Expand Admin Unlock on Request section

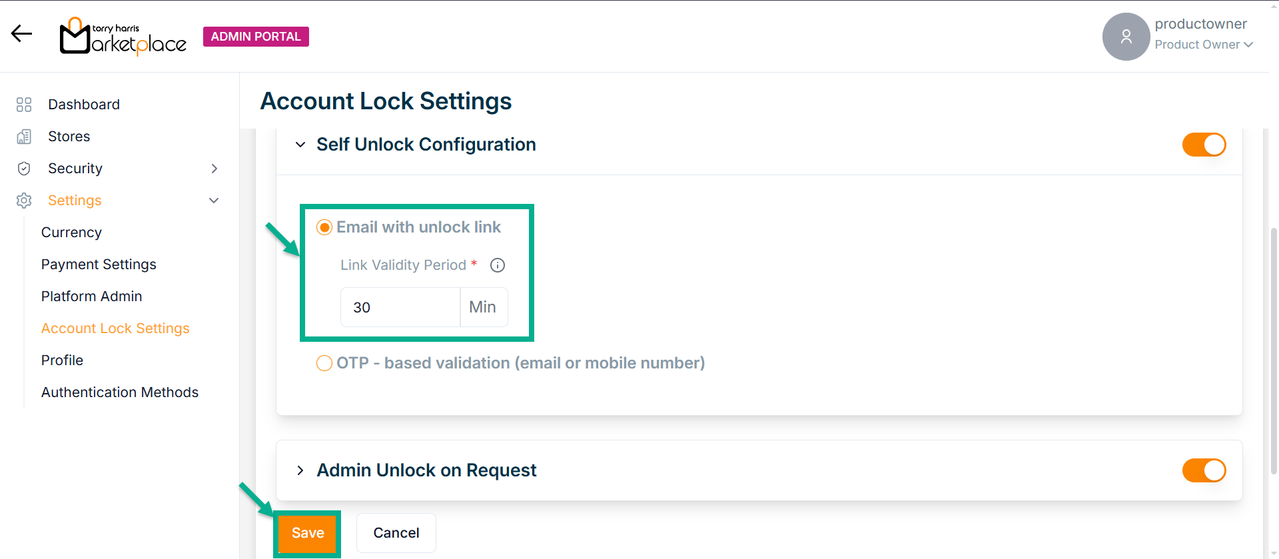300,470
